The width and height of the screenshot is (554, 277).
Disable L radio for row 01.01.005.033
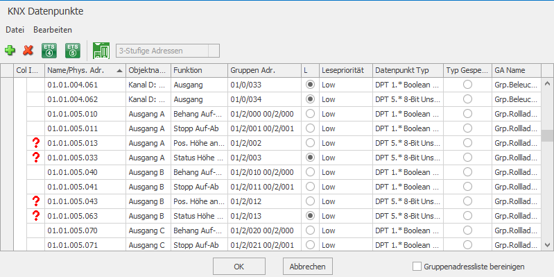pyautogui.click(x=311, y=158)
